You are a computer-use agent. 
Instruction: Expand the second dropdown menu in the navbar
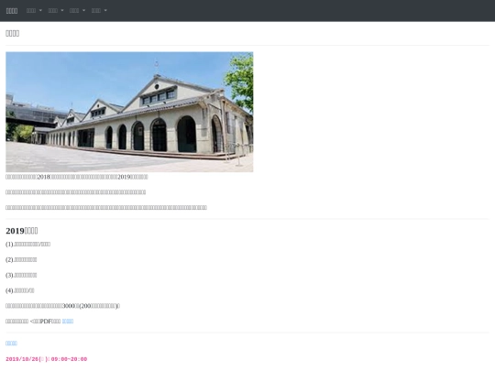pyautogui.click(x=56, y=11)
